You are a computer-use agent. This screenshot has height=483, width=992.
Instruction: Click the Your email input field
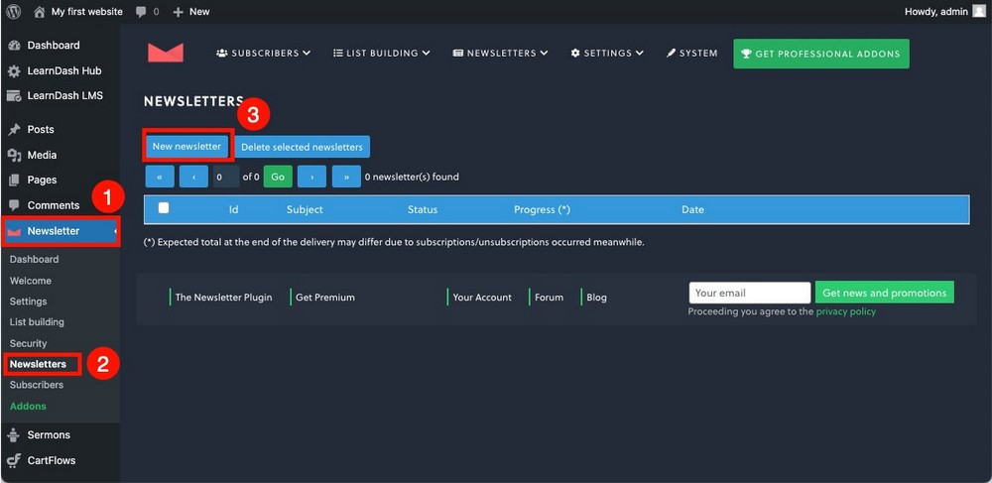click(749, 293)
